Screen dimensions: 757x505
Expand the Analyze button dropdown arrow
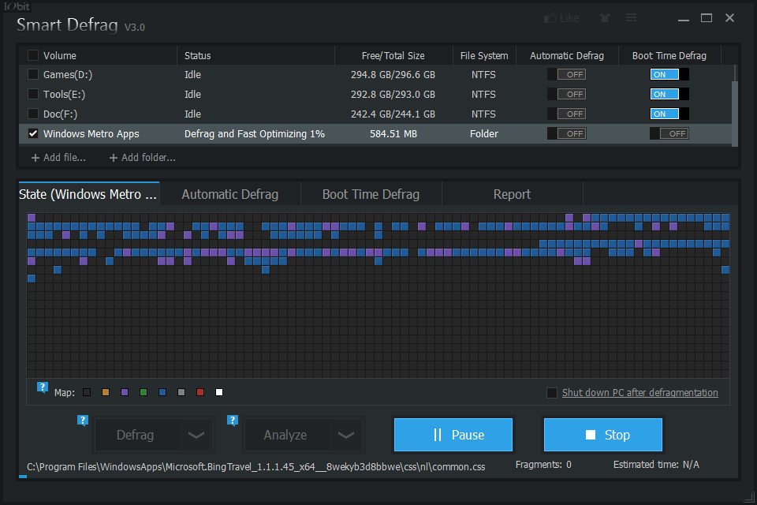pyautogui.click(x=345, y=435)
